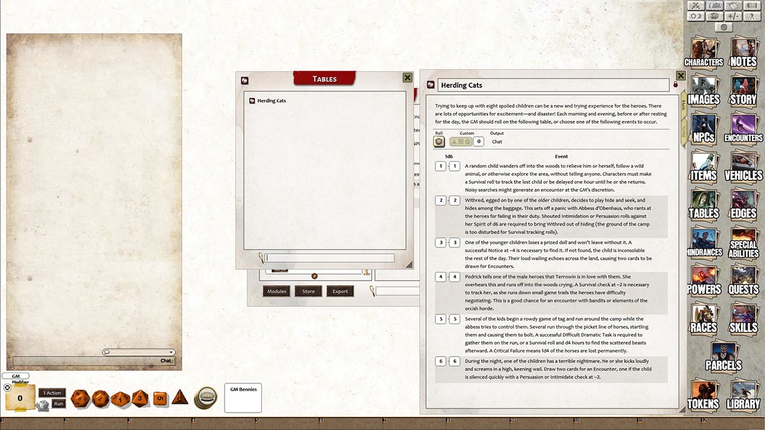Click the Roll dice icon in Herding Cats
The height and width of the screenshot is (430, 765).
pos(439,142)
